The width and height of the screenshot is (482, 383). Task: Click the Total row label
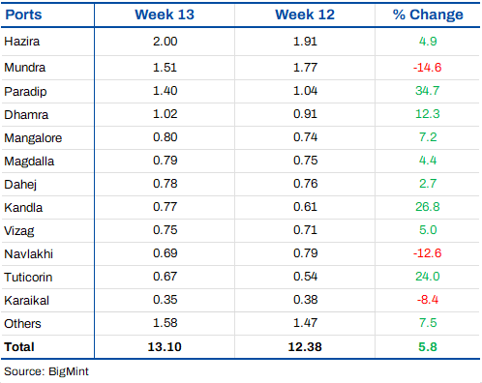click(x=19, y=347)
